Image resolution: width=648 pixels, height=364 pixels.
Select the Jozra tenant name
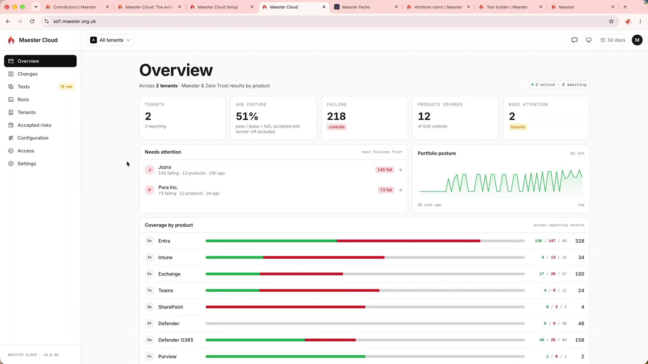point(165,167)
